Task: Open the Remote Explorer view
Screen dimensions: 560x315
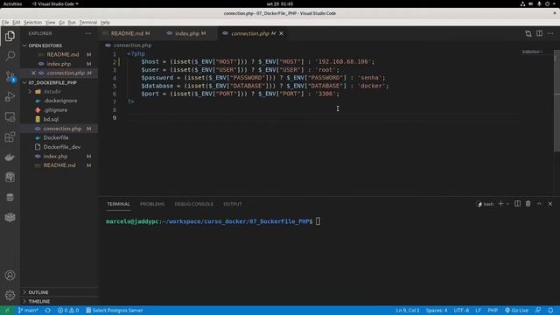Action: [x=10, y=116]
